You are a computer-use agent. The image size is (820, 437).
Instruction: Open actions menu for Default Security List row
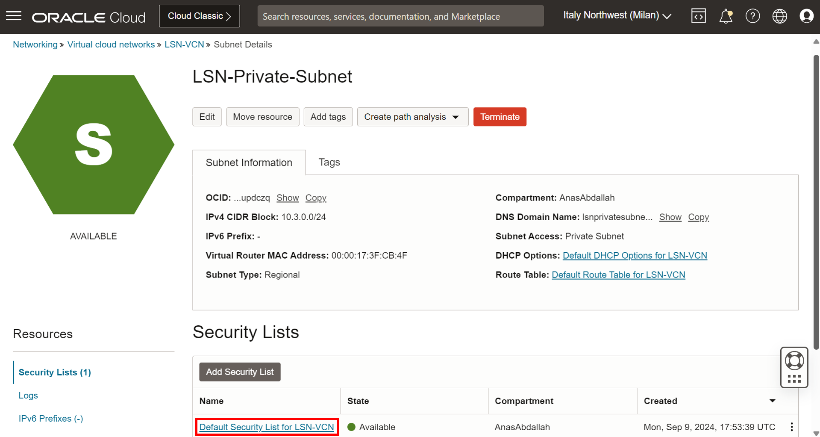[x=791, y=427]
